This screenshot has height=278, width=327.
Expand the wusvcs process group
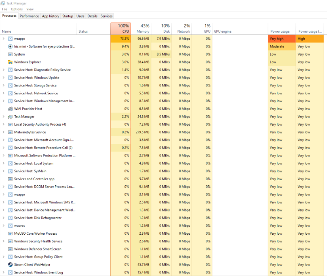click(x=3, y=226)
